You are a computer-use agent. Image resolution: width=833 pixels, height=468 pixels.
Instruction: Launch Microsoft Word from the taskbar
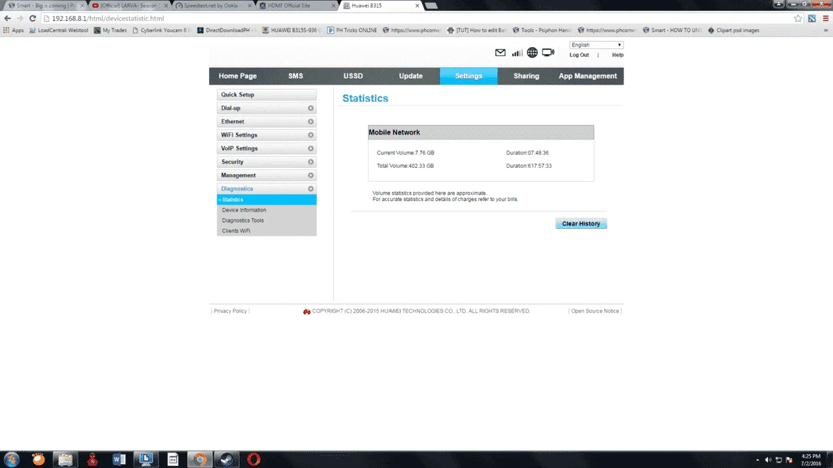point(119,459)
